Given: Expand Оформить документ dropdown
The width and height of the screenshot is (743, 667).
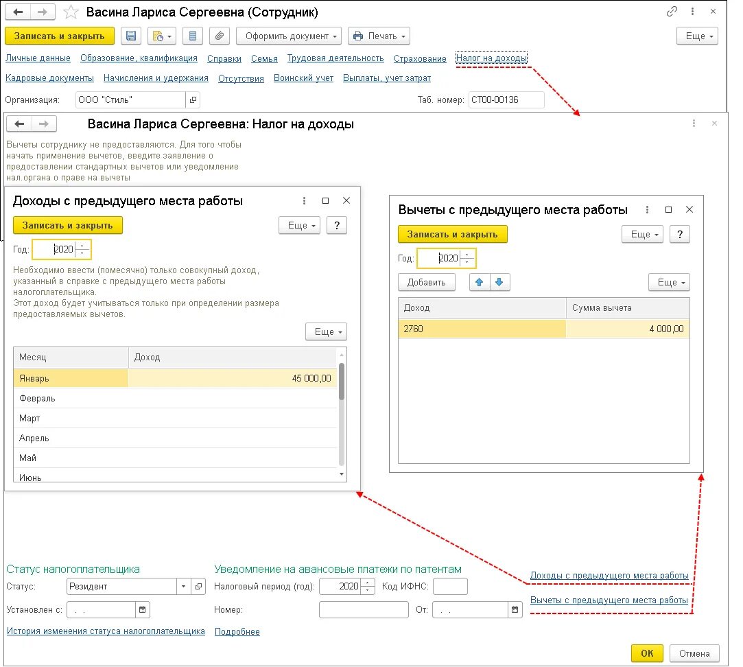Looking at the screenshot, I should click(289, 36).
